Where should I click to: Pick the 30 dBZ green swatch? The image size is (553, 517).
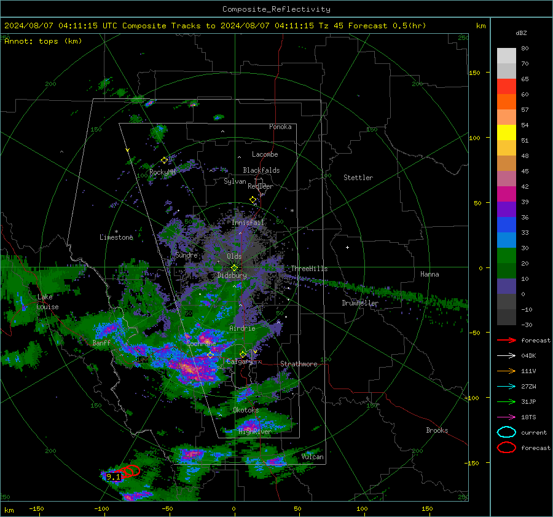pyautogui.click(x=506, y=256)
